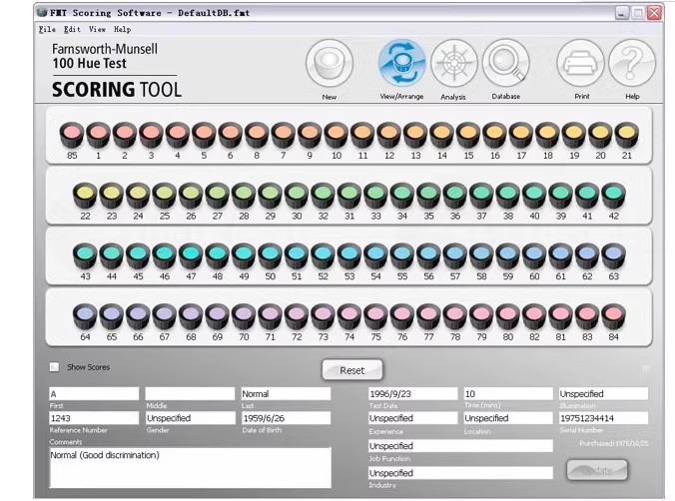Select color cap number 85

(72, 135)
